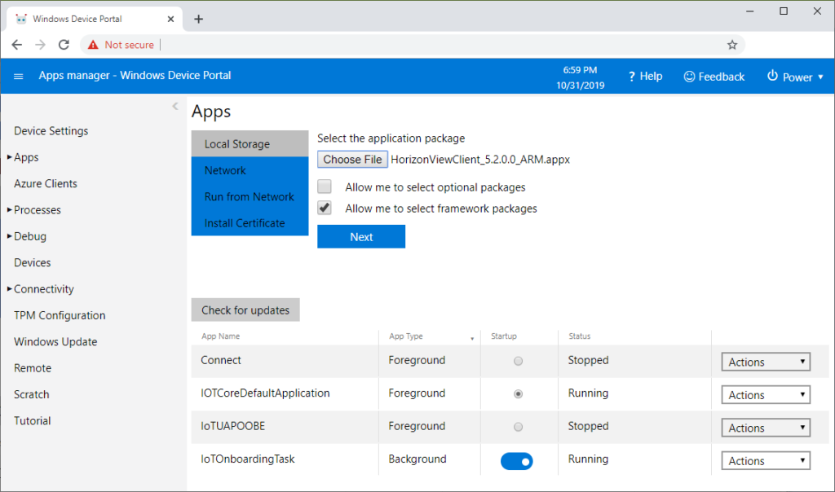Open Actions dropdown for IOTCoreDefaultApplication
835x492 pixels.
766,395
